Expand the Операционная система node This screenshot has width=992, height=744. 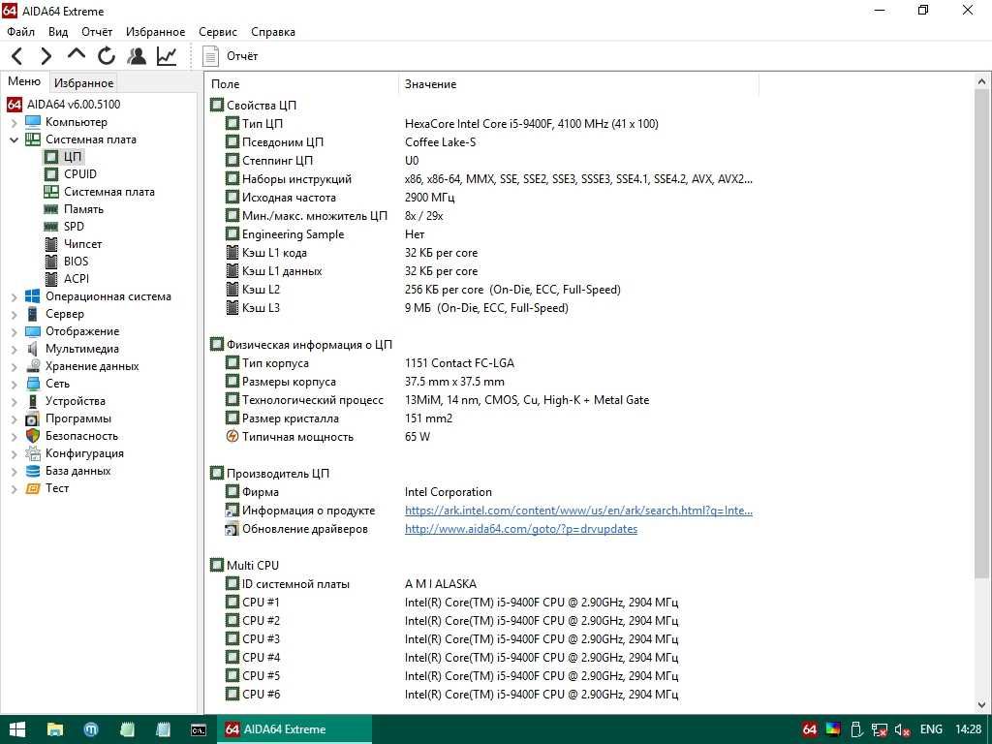[x=14, y=296]
